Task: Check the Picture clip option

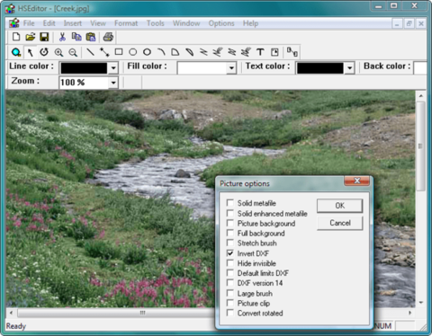Action: tap(230, 303)
